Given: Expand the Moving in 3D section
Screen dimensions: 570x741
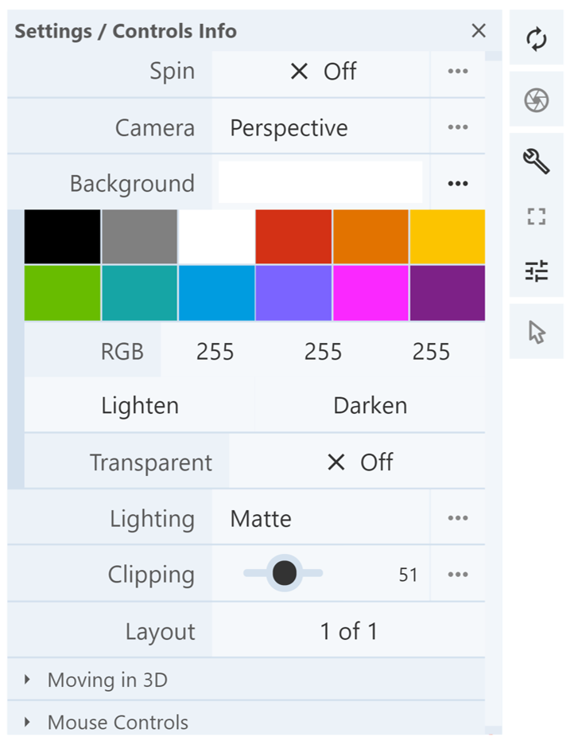Looking at the screenshot, I should [107, 681].
